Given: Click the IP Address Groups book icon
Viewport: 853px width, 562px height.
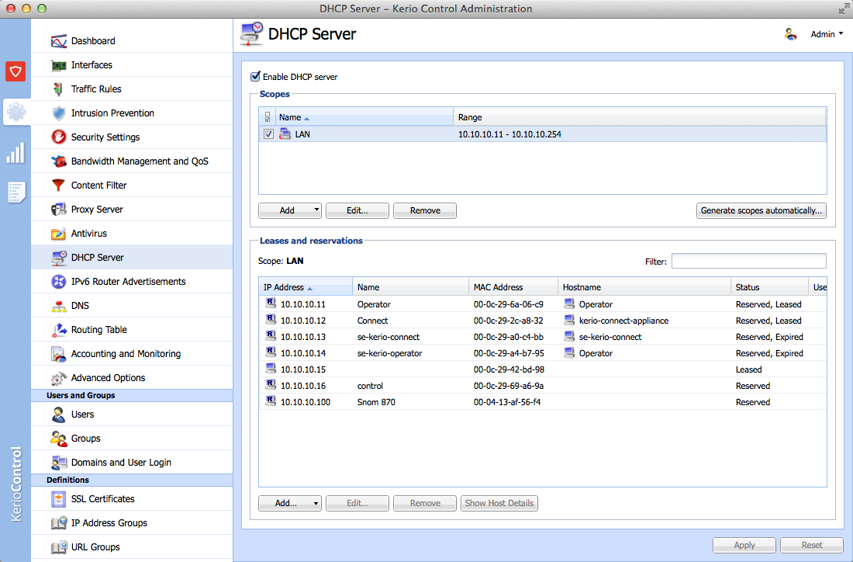Looking at the screenshot, I should [x=59, y=522].
